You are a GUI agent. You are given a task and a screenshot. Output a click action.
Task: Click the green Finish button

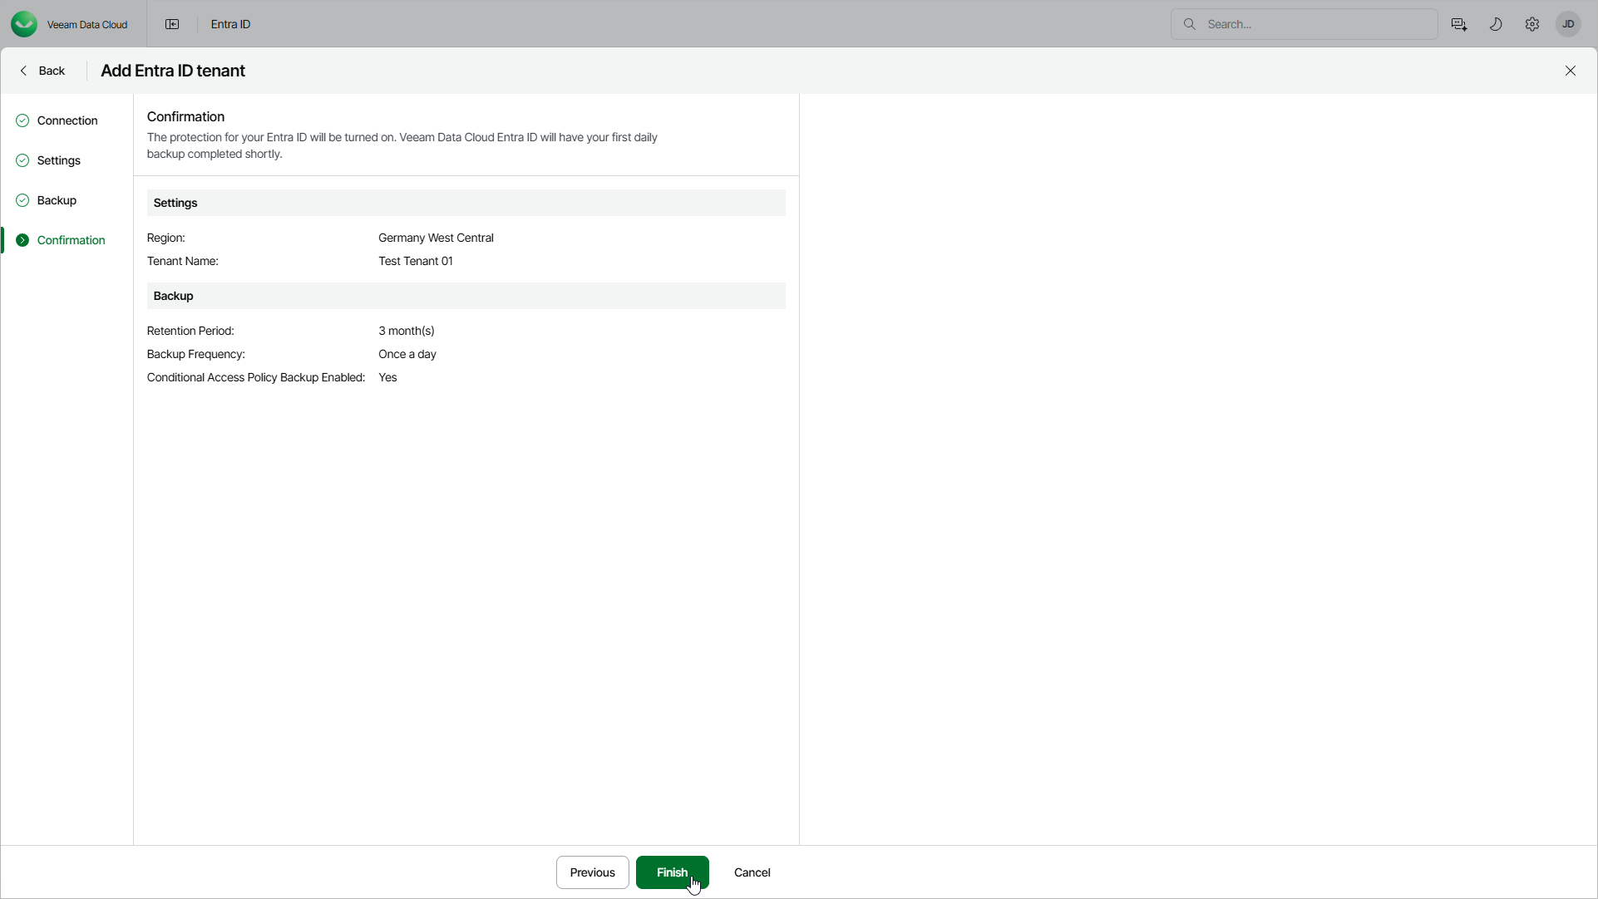click(671, 872)
